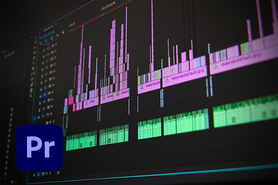Click the Add Marker icon beside the wrench
This screenshot has width=278, height=185.
(57, 35)
